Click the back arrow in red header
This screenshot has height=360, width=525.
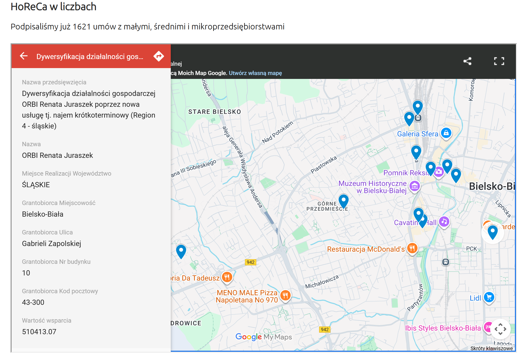[24, 56]
